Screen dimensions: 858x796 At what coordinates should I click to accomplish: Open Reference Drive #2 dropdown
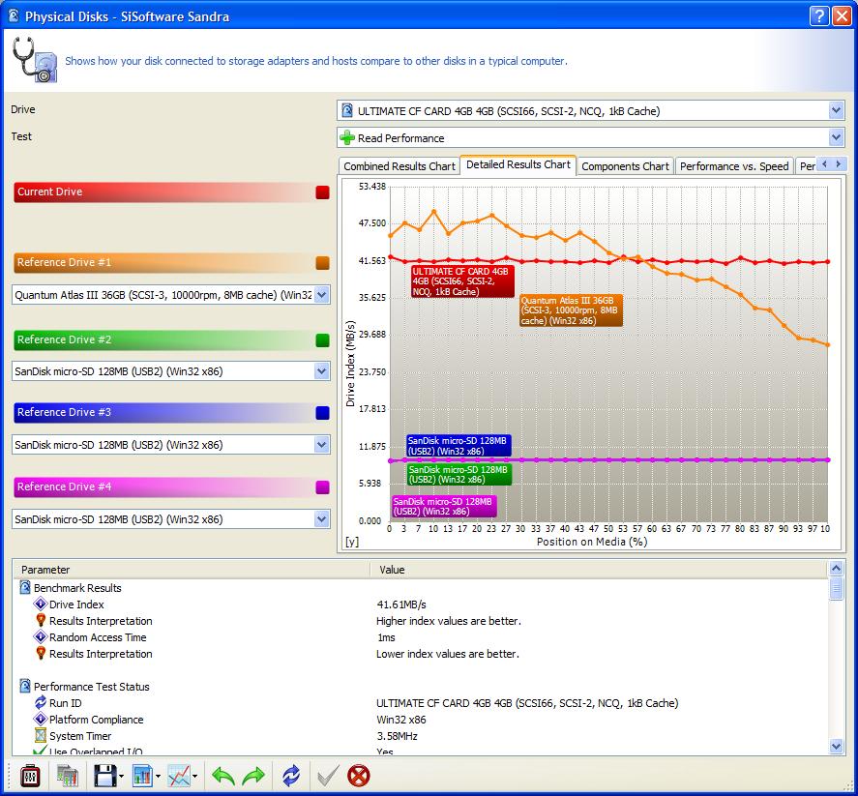pyautogui.click(x=322, y=371)
